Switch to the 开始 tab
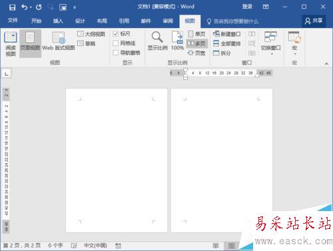The height and width of the screenshot is (251, 333). pos(36,21)
